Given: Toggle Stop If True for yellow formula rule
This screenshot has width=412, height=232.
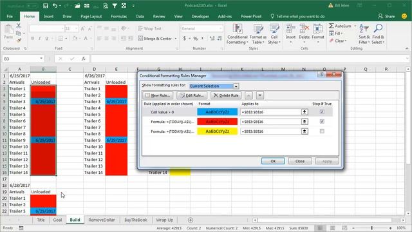Looking at the screenshot, I should tap(322, 131).
